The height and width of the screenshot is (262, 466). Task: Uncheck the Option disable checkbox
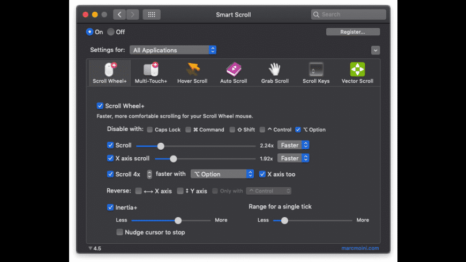click(298, 129)
